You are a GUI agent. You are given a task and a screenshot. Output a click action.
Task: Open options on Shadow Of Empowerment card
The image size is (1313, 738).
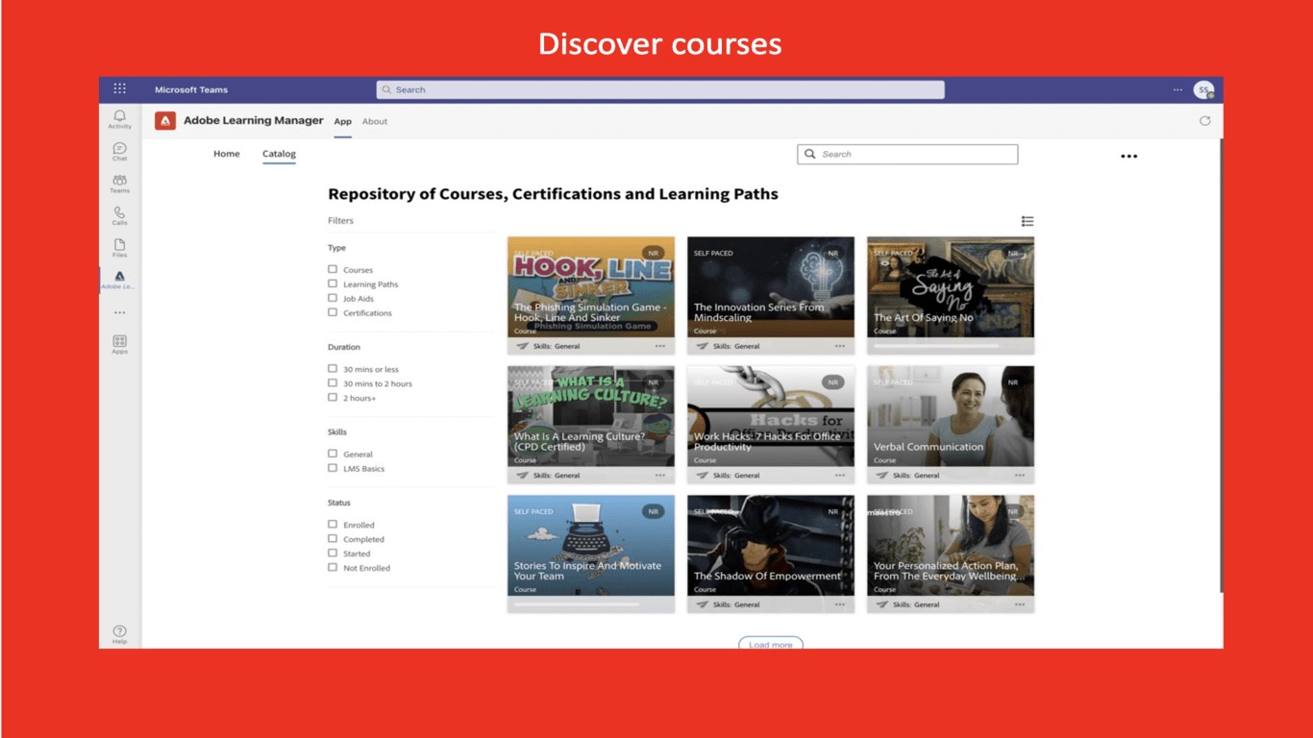tap(839, 604)
